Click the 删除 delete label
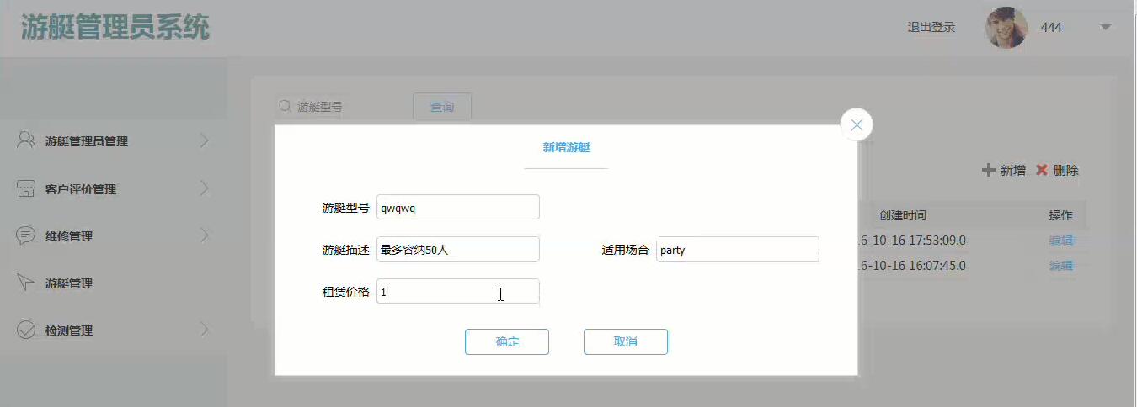The height and width of the screenshot is (407, 1137). (1065, 170)
